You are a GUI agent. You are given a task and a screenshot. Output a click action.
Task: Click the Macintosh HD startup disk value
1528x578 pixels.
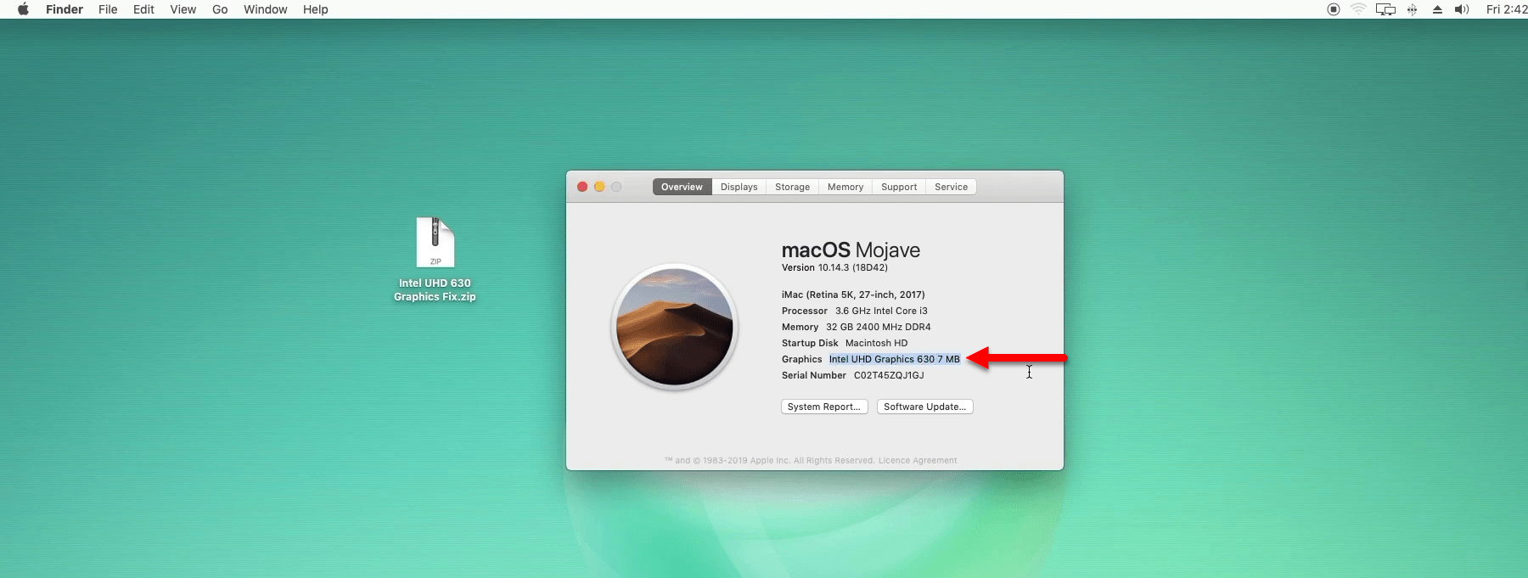click(x=876, y=343)
